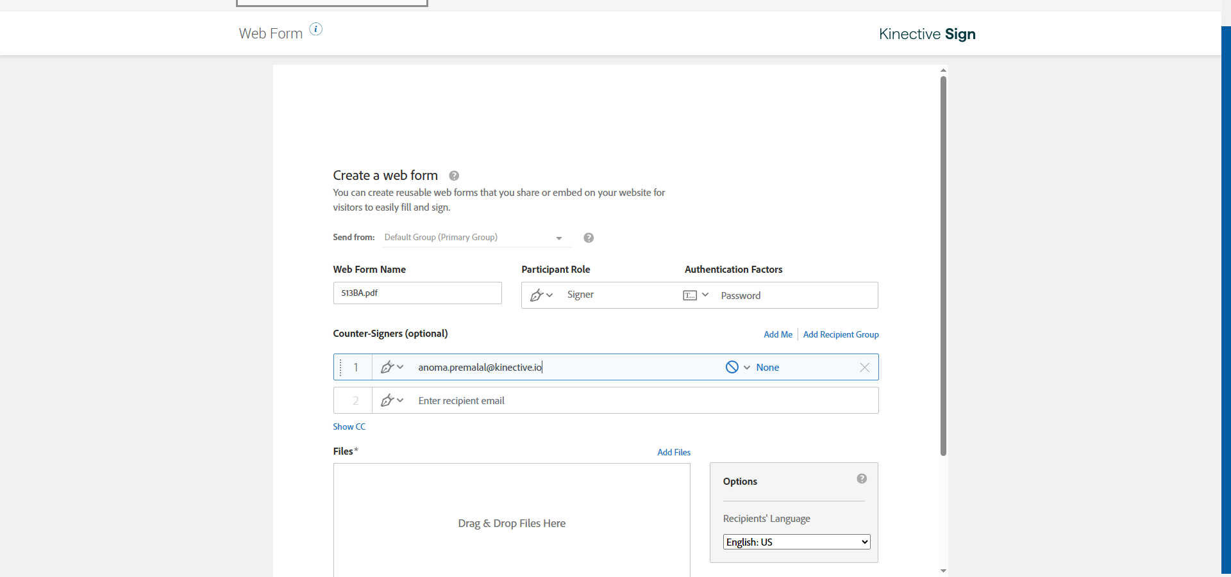This screenshot has height=577, width=1231.
Task: Expand the authentication chevron beside None
Action: (747, 368)
